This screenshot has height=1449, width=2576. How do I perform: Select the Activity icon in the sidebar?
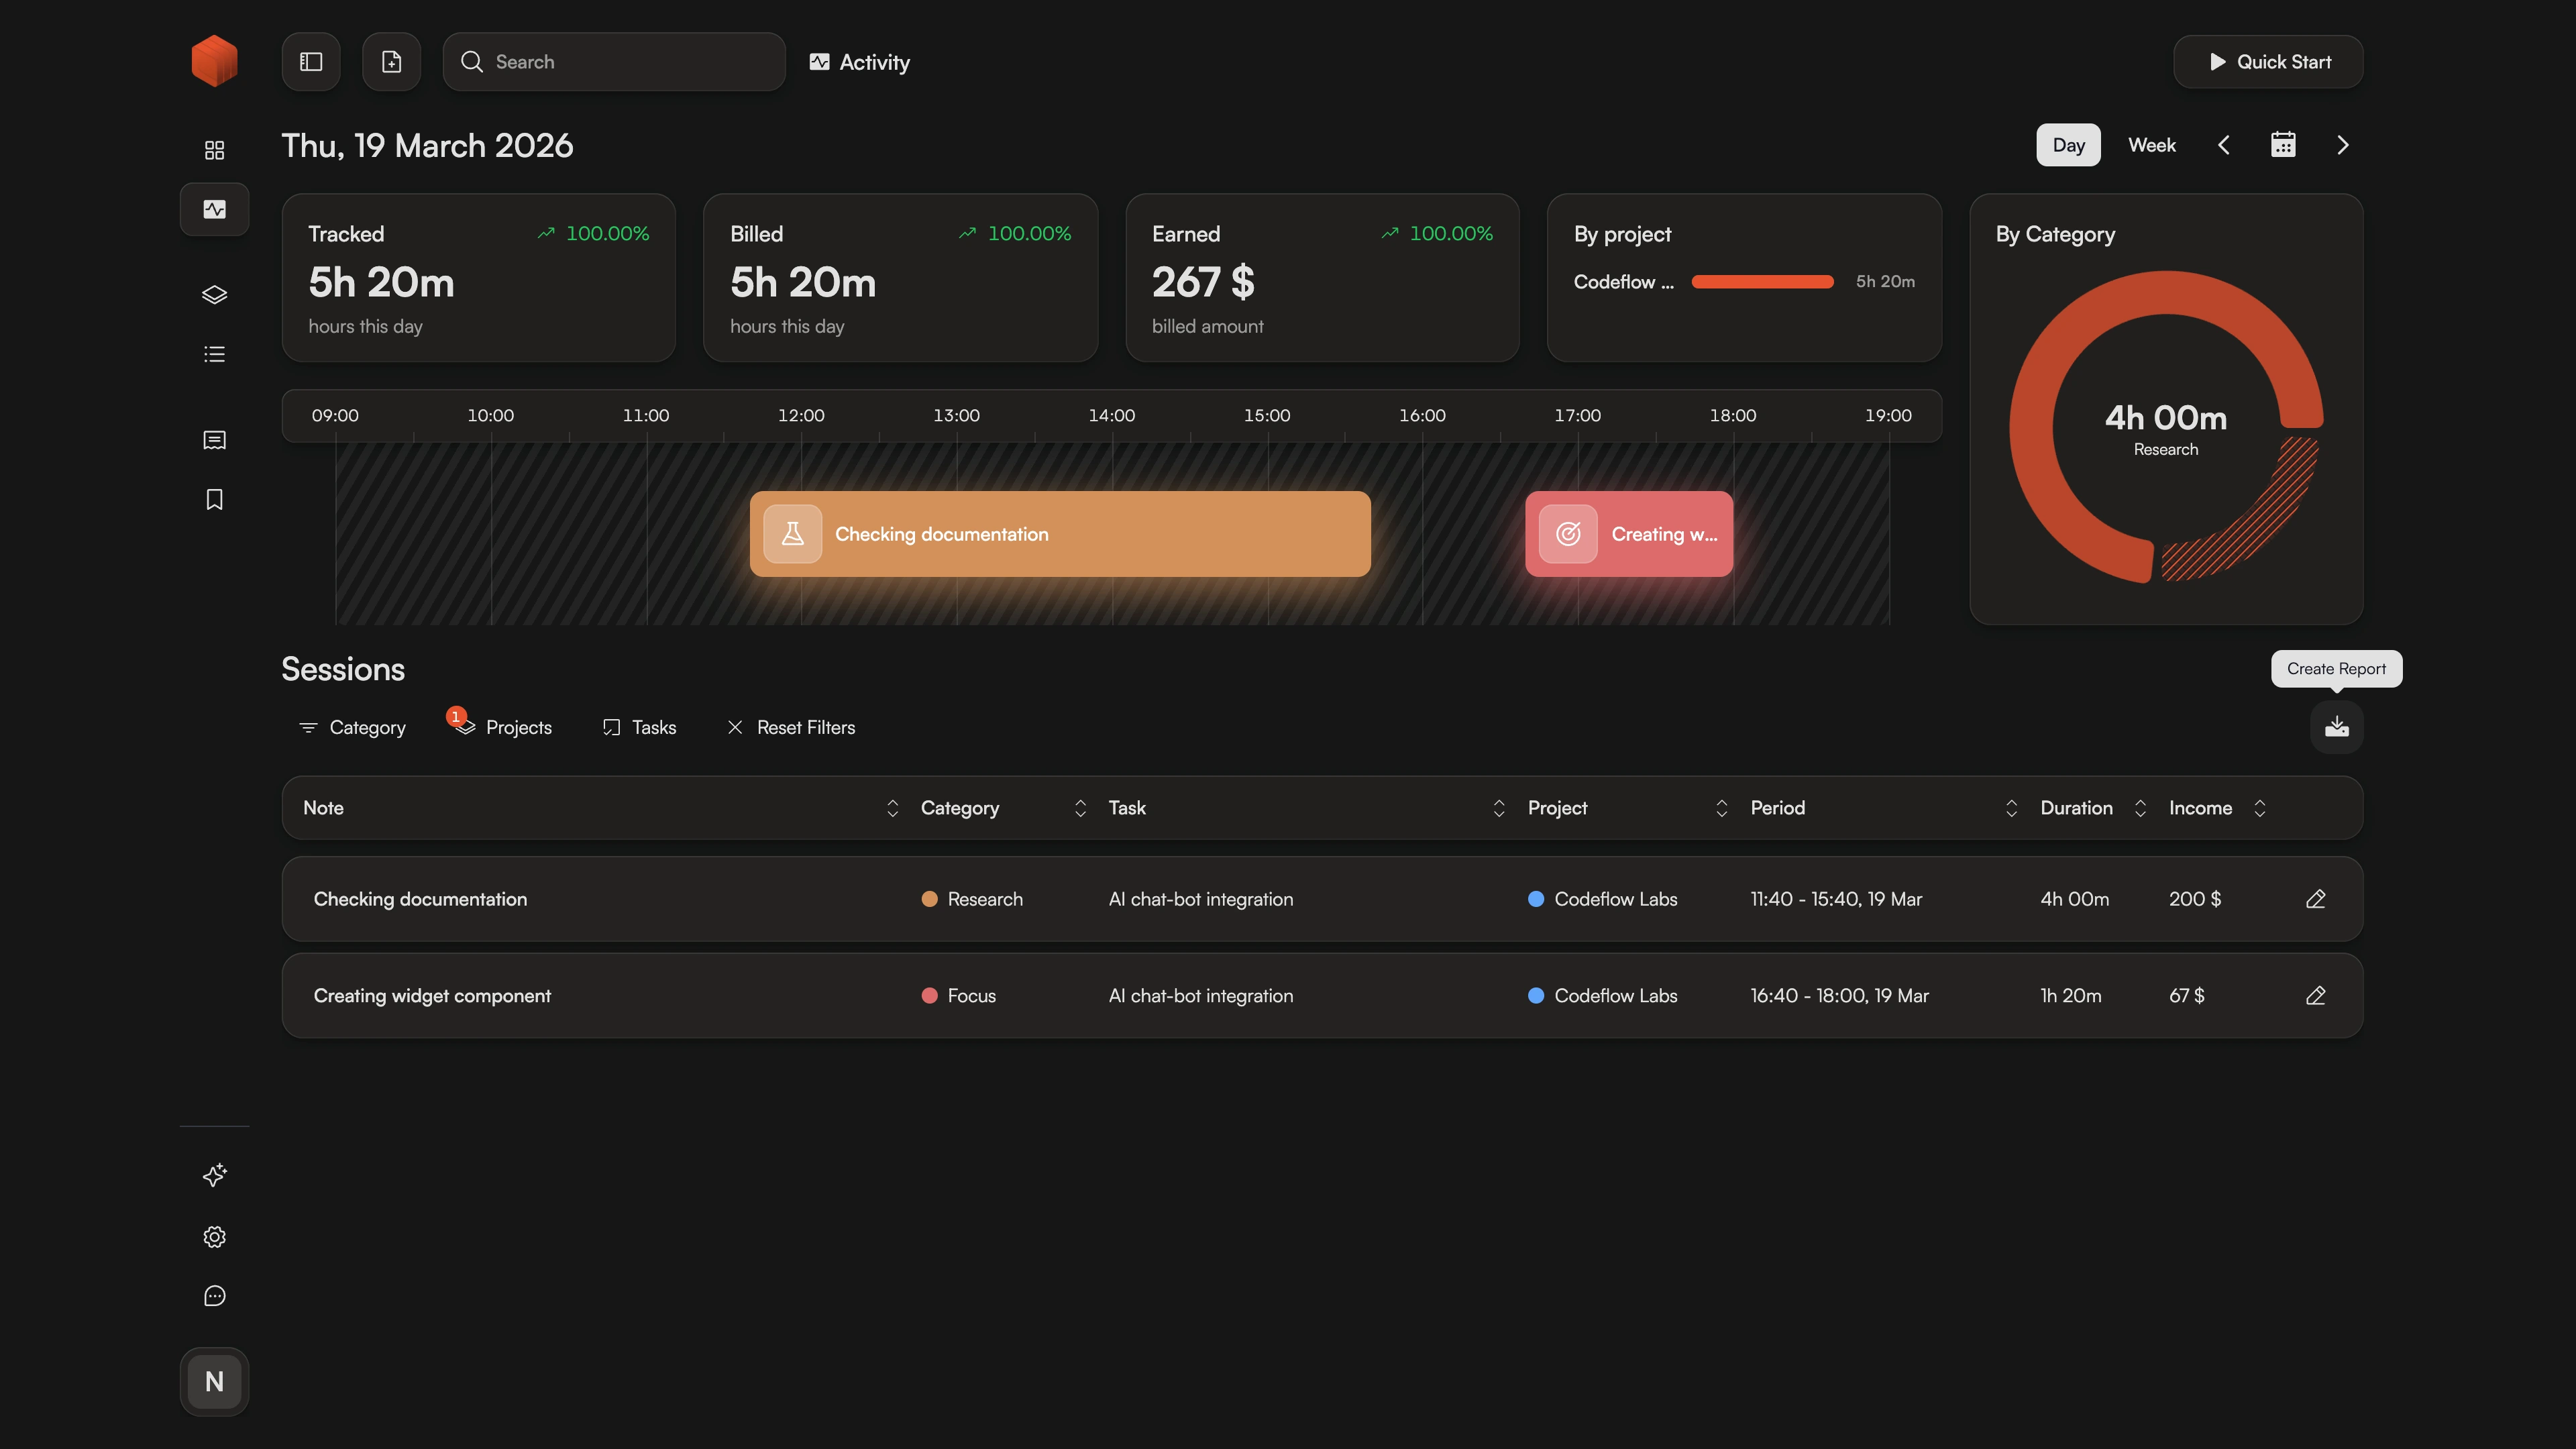coord(214,209)
